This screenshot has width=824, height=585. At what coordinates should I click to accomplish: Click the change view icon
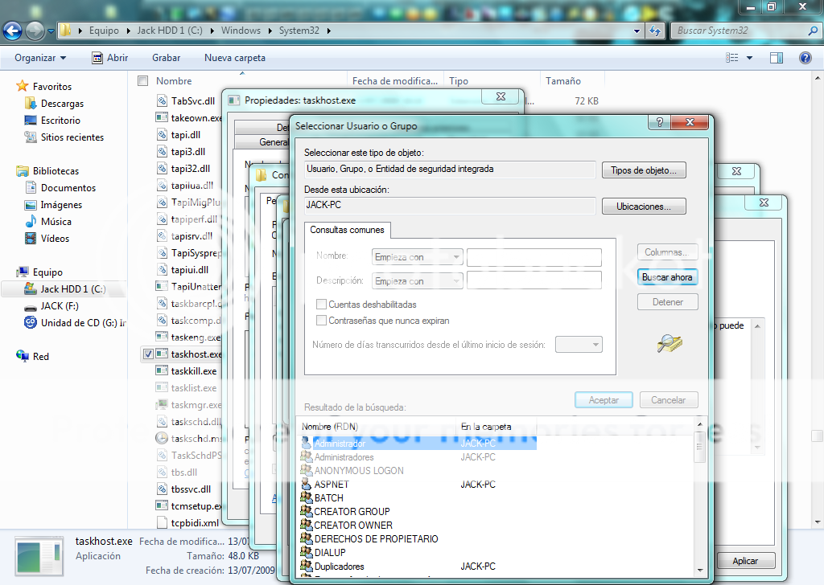click(x=732, y=58)
